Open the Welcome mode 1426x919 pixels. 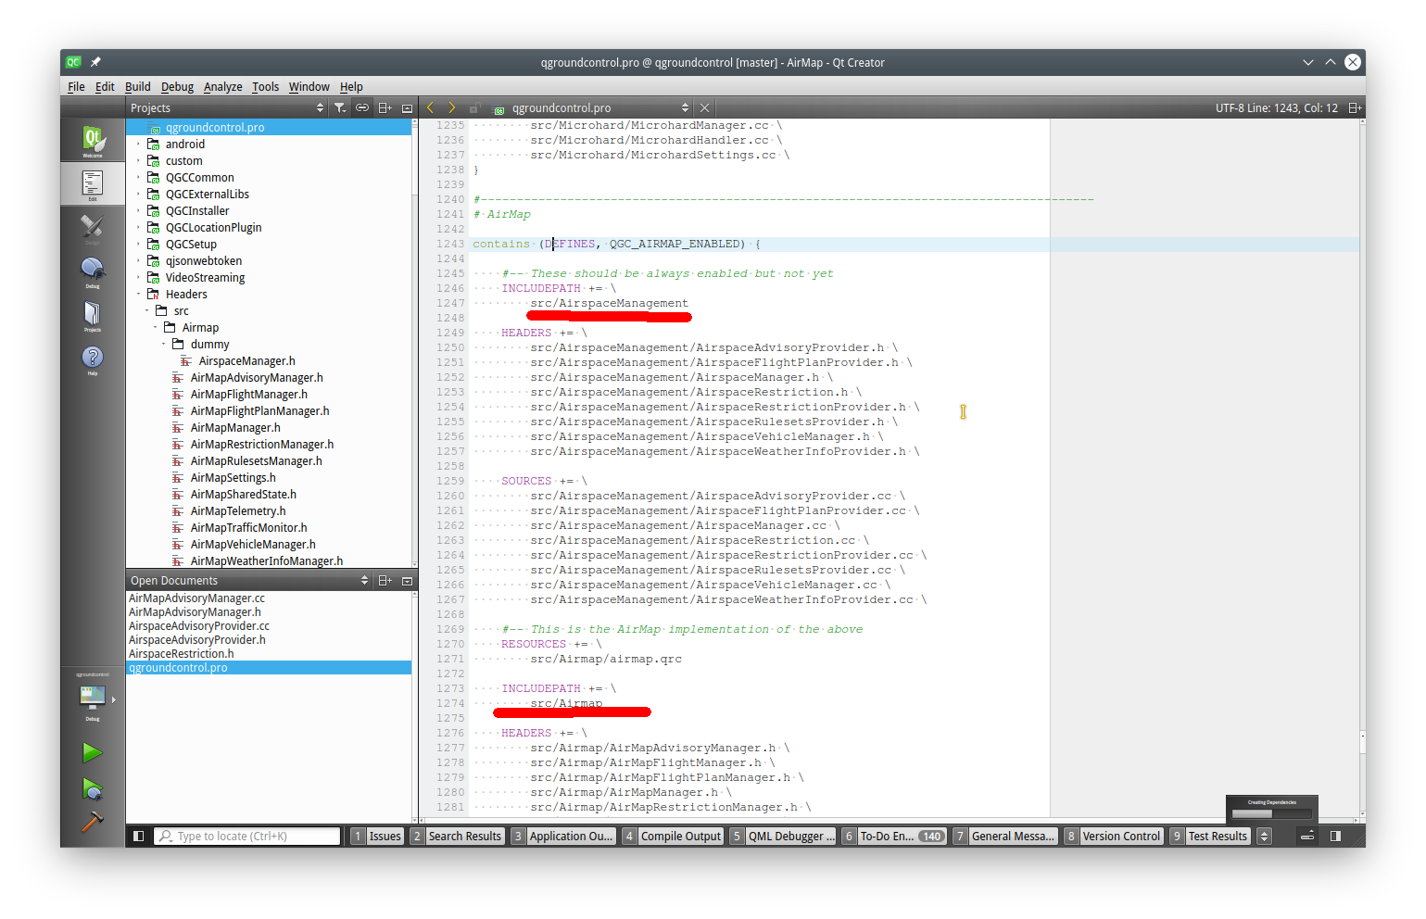93,141
